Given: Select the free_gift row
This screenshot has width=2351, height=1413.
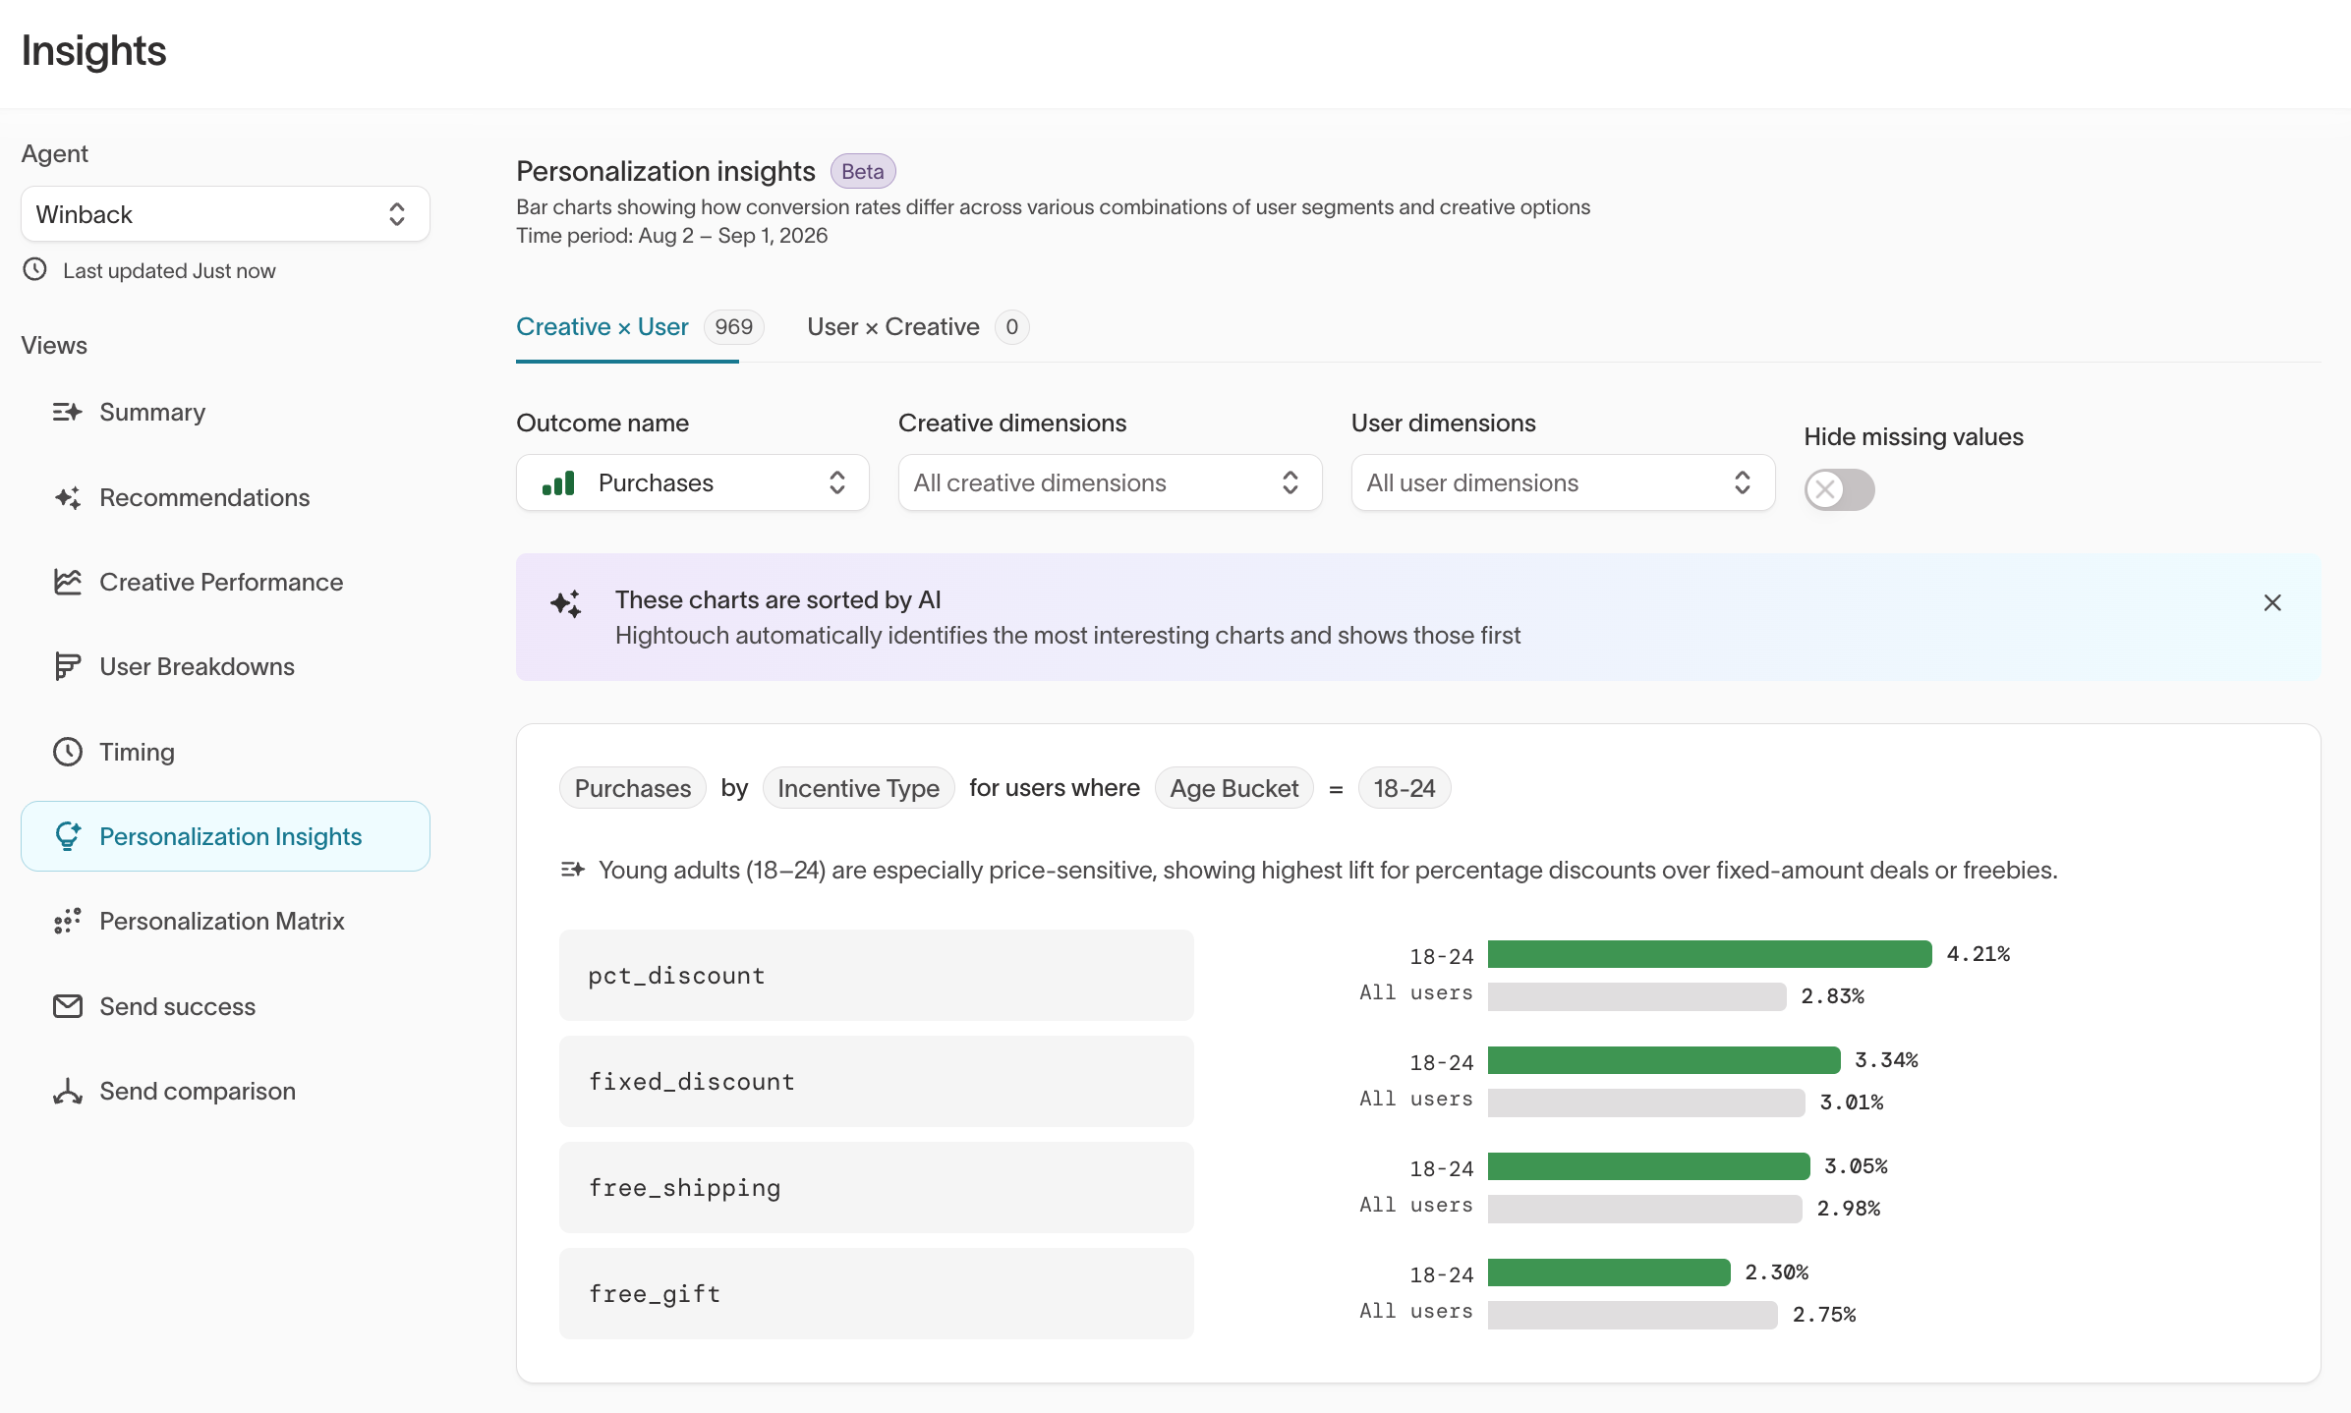Looking at the screenshot, I should click(x=876, y=1294).
